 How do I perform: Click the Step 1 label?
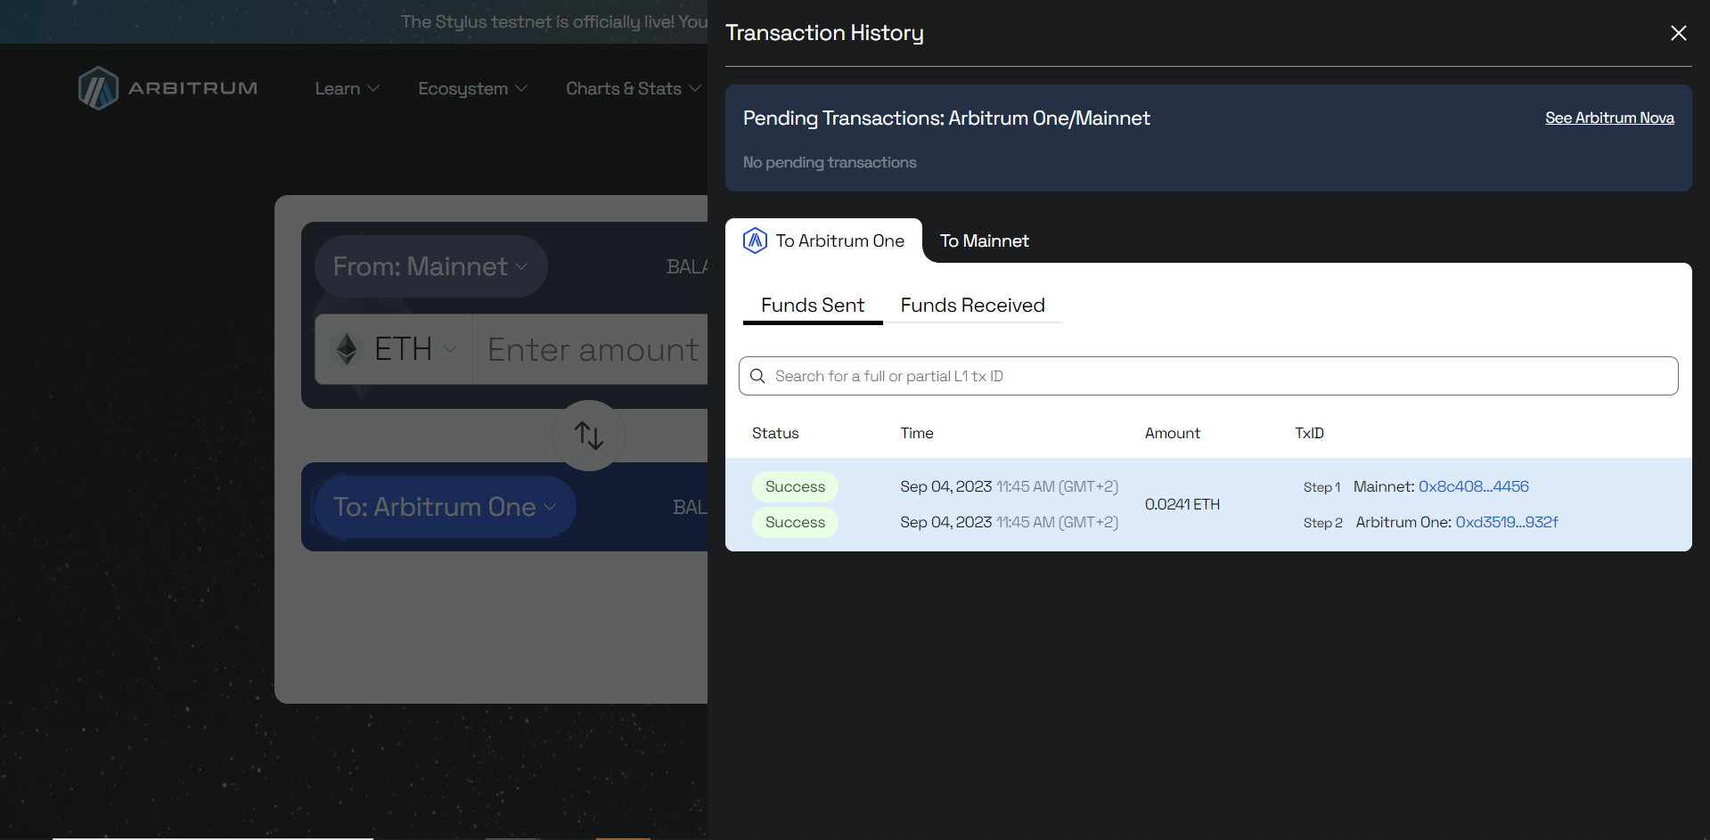pos(1321,487)
